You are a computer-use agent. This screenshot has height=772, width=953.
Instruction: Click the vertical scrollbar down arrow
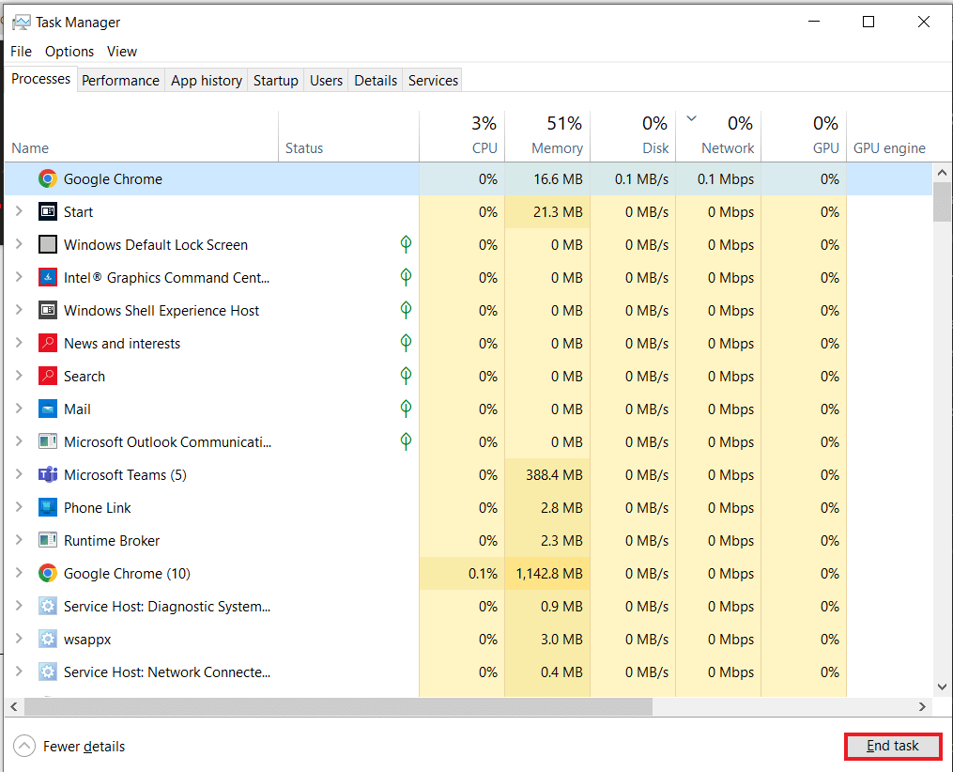click(x=942, y=687)
